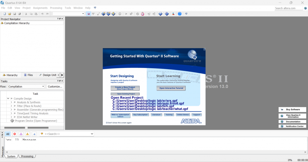Close the Getting Started dialog with X
The height and width of the screenshot is (162, 308).
coord(205,49)
